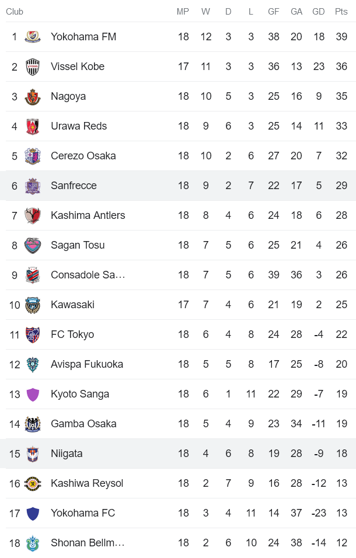Click the Sanfrecce club badge
Screen dimensions: 356x558
tap(33, 185)
